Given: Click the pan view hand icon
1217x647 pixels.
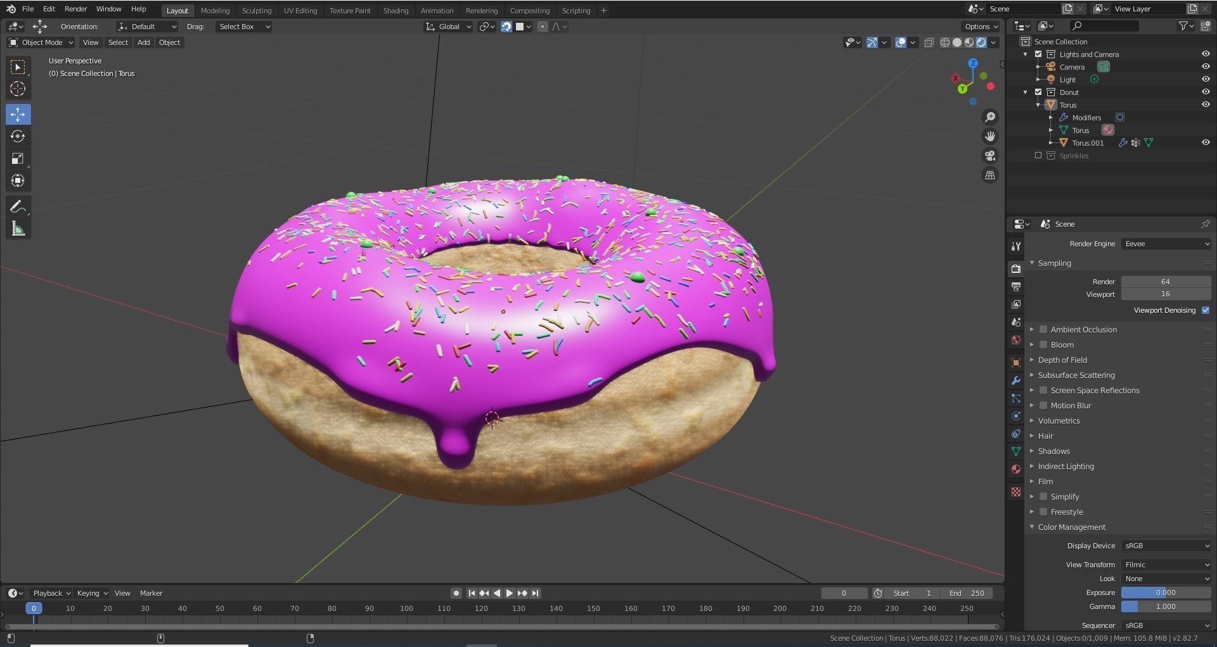Looking at the screenshot, I should click(990, 137).
